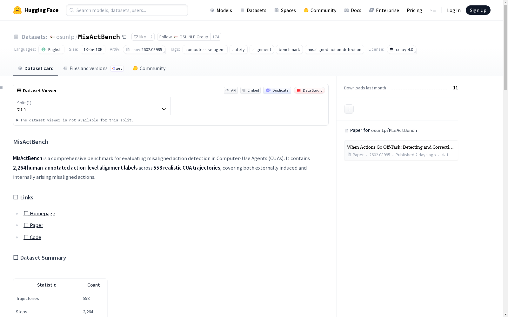Viewport: 508px width, 317px height.
Task: Duplicate the dataset
Action: pyautogui.click(x=277, y=90)
